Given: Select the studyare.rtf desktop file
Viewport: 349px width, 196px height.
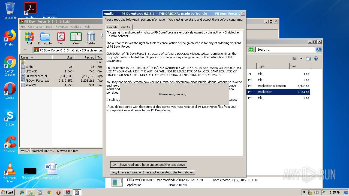Looking at the screenshot, I should tap(51, 171).
